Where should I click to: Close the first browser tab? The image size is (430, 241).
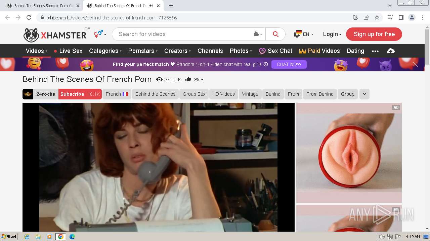(78, 6)
